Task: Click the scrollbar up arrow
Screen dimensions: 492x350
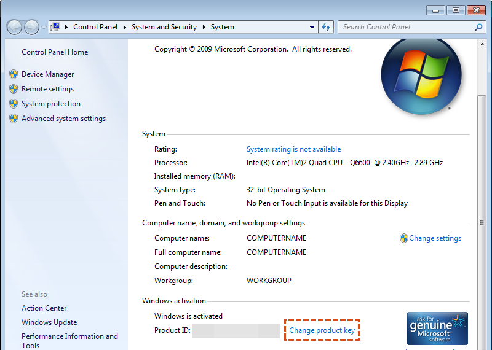Action: coord(482,44)
